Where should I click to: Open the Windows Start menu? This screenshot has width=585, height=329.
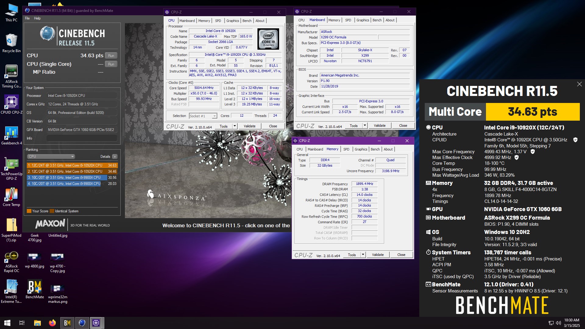pyautogui.click(x=7, y=323)
